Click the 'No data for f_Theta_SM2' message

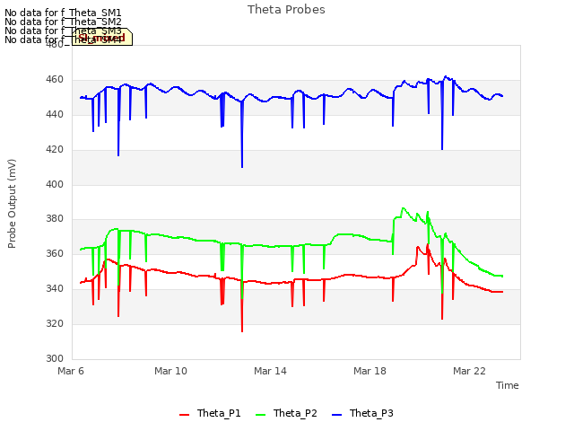63,22
